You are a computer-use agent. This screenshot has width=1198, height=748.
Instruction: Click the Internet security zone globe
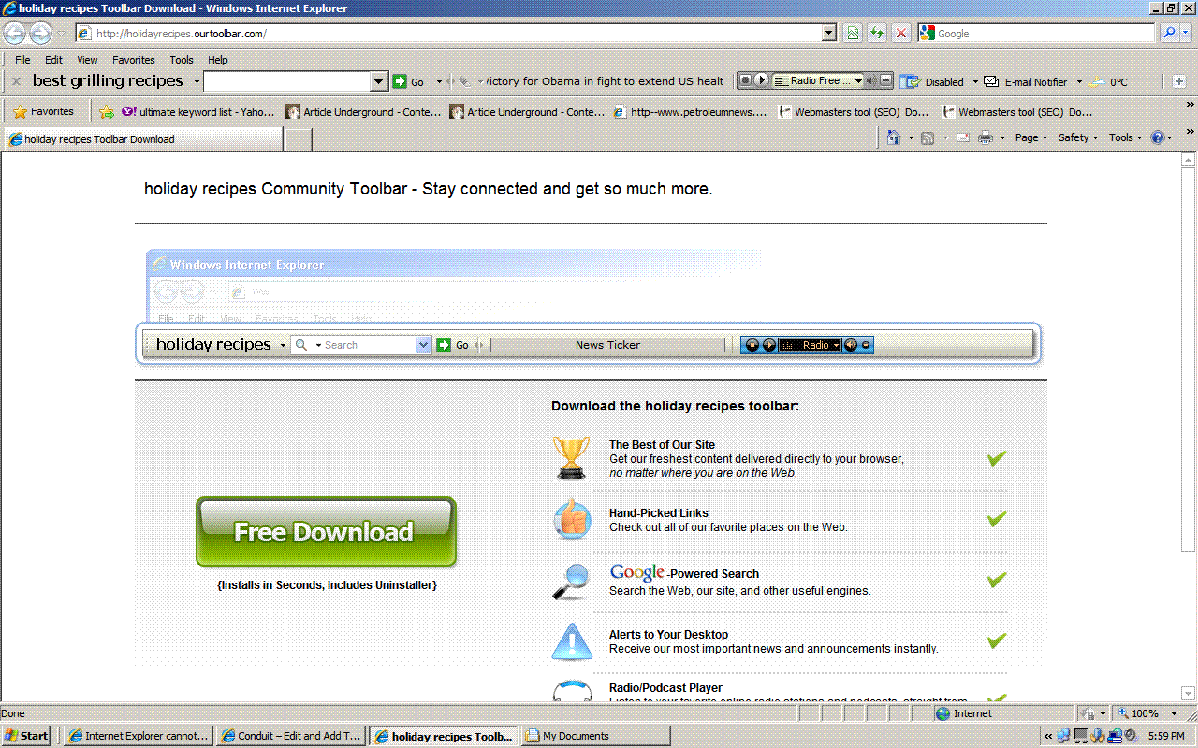pos(943,713)
